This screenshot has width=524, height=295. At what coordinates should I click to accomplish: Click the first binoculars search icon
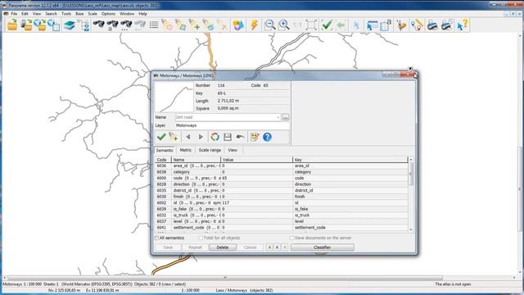tap(98, 25)
